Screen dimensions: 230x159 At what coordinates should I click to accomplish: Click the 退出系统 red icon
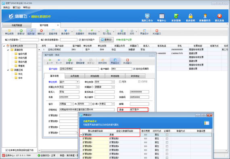pyautogui.click(x=219, y=16)
